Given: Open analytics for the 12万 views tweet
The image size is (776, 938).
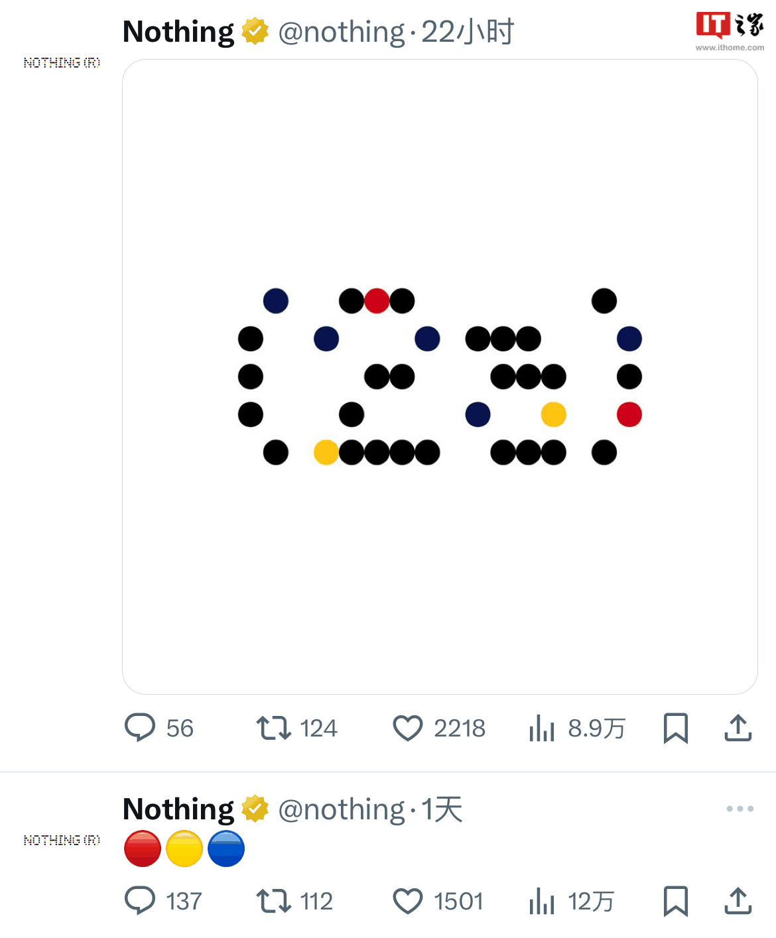Looking at the screenshot, I should coord(543,900).
